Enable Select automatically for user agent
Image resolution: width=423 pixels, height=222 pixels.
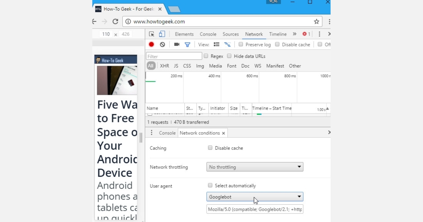210,186
